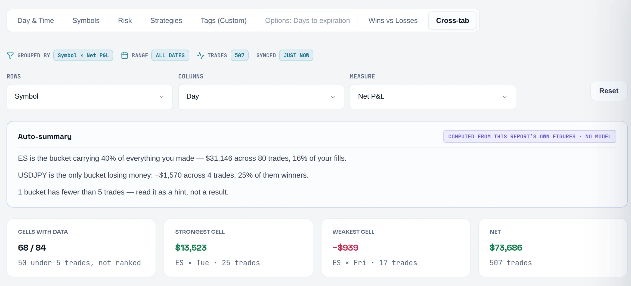Image resolution: width=631 pixels, height=286 pixels.
Task: Click the 'ES × Tue · 25 trades' label
Action: (x=218, y=263)
